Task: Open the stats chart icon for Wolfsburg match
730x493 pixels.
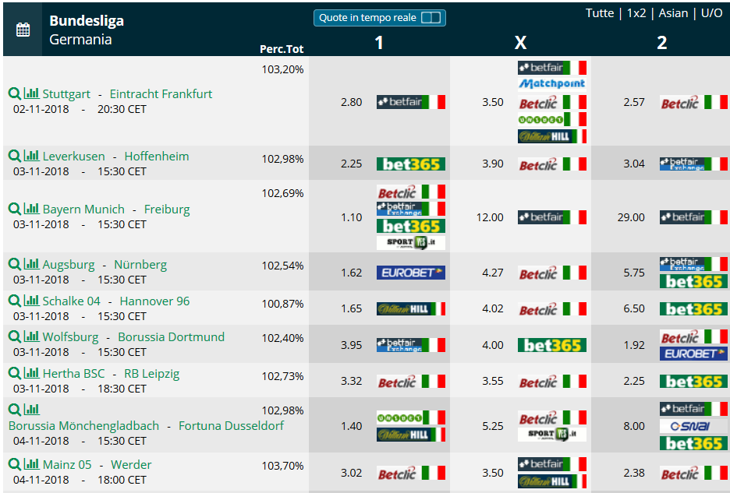Action: [x=32, y=336]
